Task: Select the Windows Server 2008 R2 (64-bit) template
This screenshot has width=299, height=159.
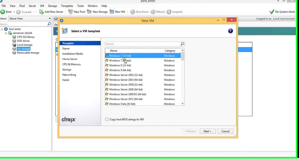Action: 143,94
